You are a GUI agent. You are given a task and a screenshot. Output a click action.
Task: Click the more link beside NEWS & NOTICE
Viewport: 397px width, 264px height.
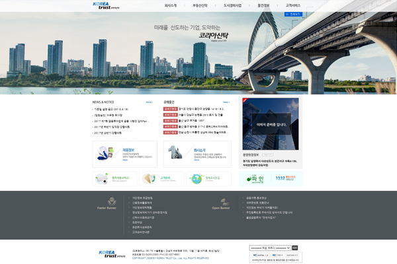point(149,102)
